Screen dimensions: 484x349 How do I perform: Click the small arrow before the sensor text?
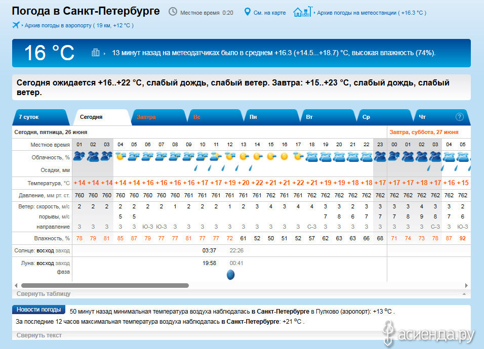point(104,54)
